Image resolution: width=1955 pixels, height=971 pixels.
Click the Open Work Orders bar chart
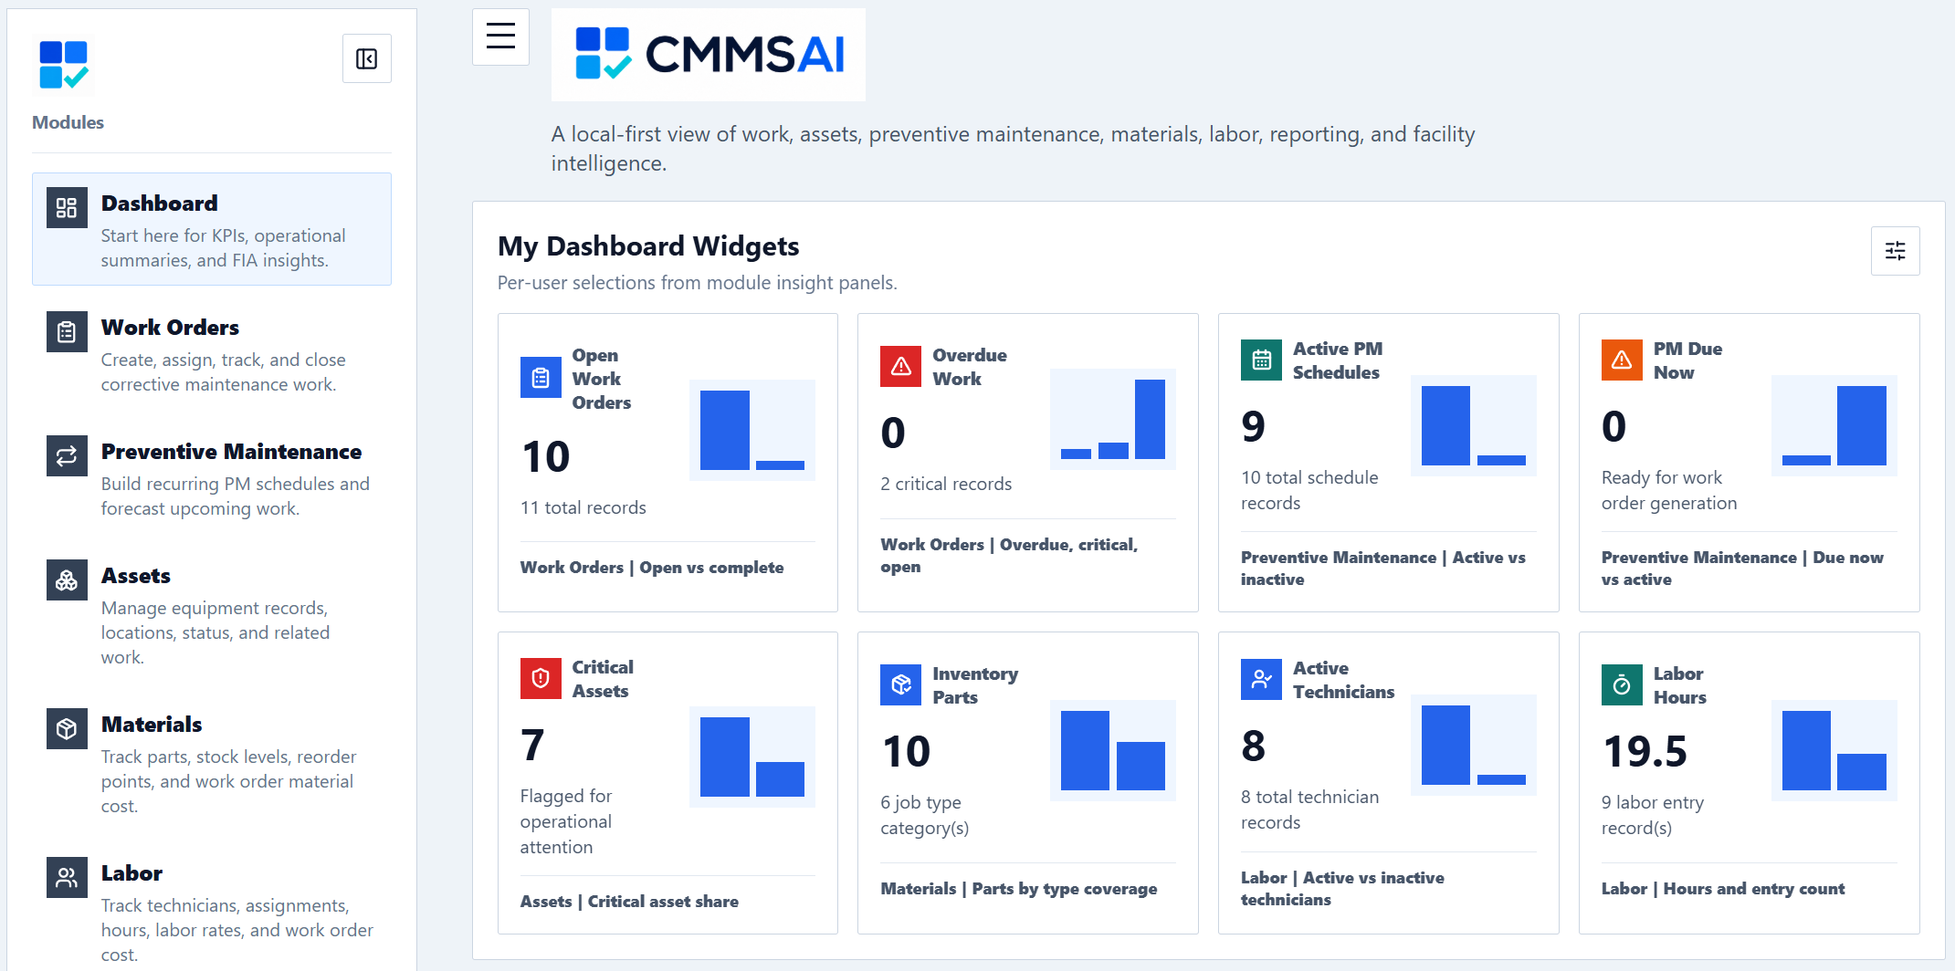tap(752, 430)
